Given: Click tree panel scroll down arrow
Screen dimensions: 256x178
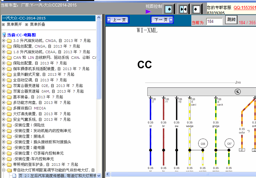Looking at the screenshot, I should click(x=99, y=176).
